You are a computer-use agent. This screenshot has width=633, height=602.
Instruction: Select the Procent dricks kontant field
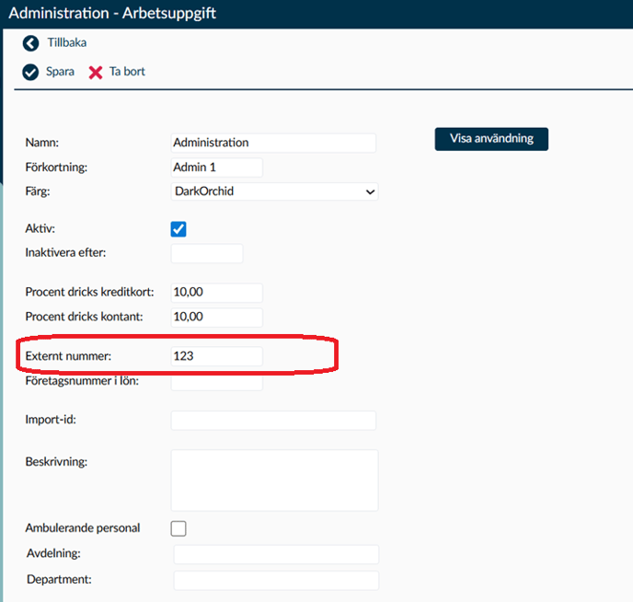(217, 317)
